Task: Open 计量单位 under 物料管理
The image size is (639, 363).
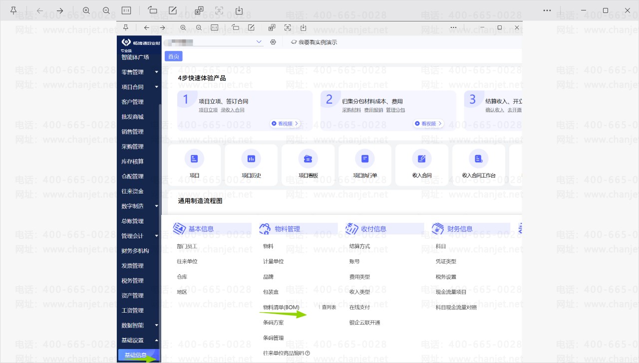Action: (273, 261)
